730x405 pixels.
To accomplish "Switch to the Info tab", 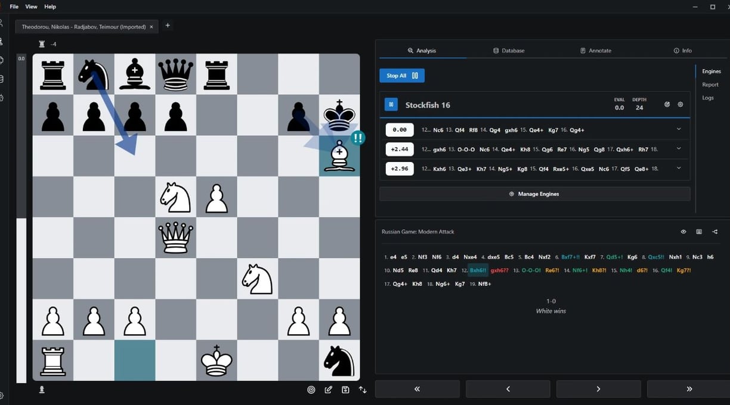I will coord(683,51).
